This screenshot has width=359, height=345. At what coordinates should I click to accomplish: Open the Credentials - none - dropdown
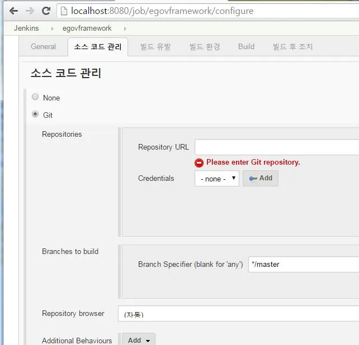217,178
